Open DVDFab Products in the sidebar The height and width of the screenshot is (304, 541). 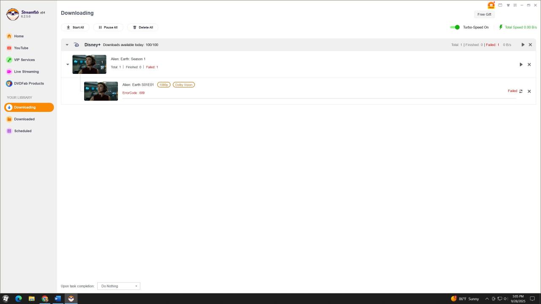(29, 84)
